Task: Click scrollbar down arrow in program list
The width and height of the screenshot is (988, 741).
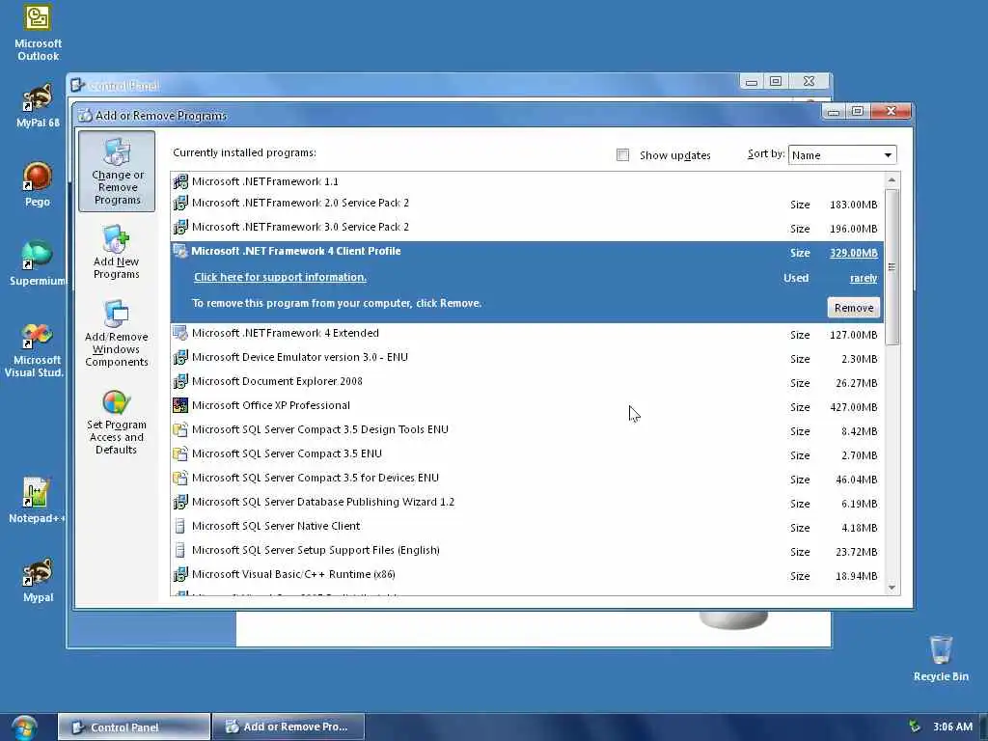Action: click(892, 588)
